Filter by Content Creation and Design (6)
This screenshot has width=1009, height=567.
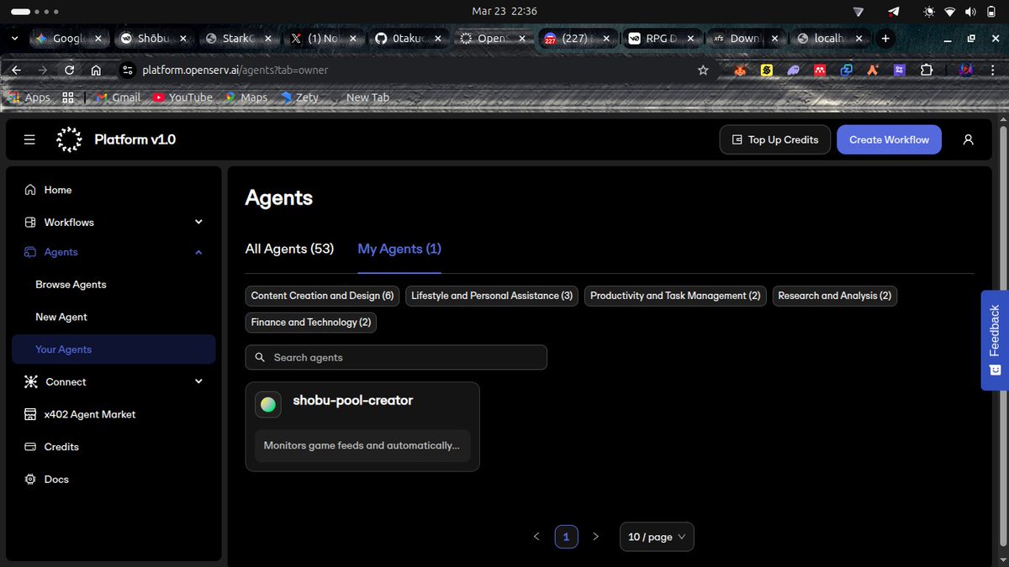point(322,296)
